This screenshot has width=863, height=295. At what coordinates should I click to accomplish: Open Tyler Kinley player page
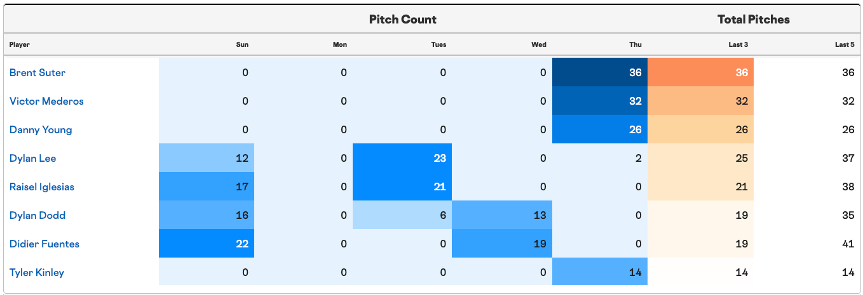37,273
